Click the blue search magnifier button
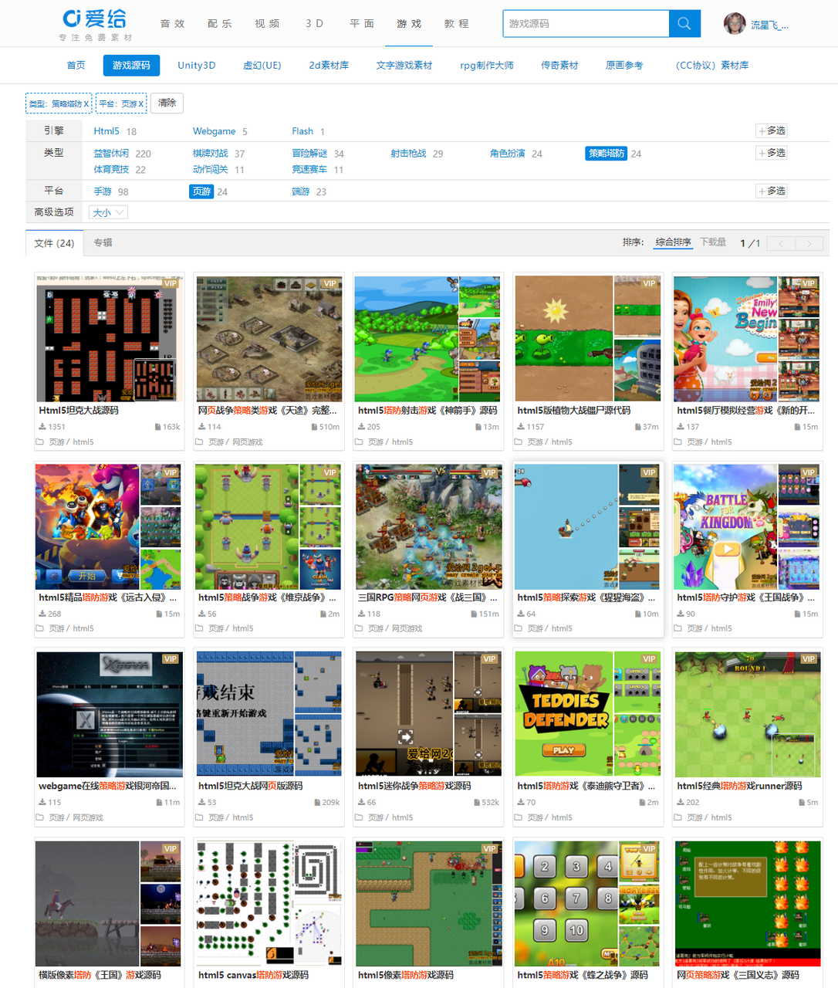 684,23
